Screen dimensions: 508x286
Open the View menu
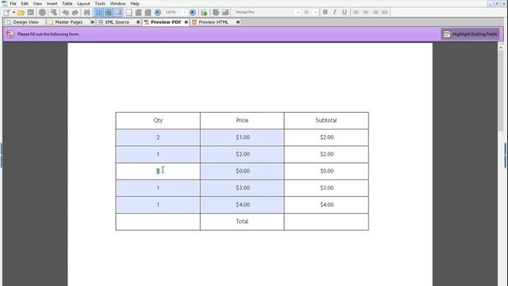[x=37, y=3]
